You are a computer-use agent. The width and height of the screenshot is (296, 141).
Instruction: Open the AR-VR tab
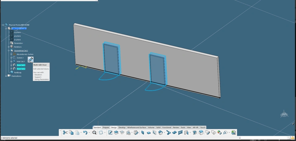pos(195,127)
